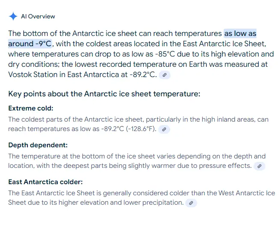
Task: Click '-89.2°C' in the summary paragraph
Action: (138, 75)
